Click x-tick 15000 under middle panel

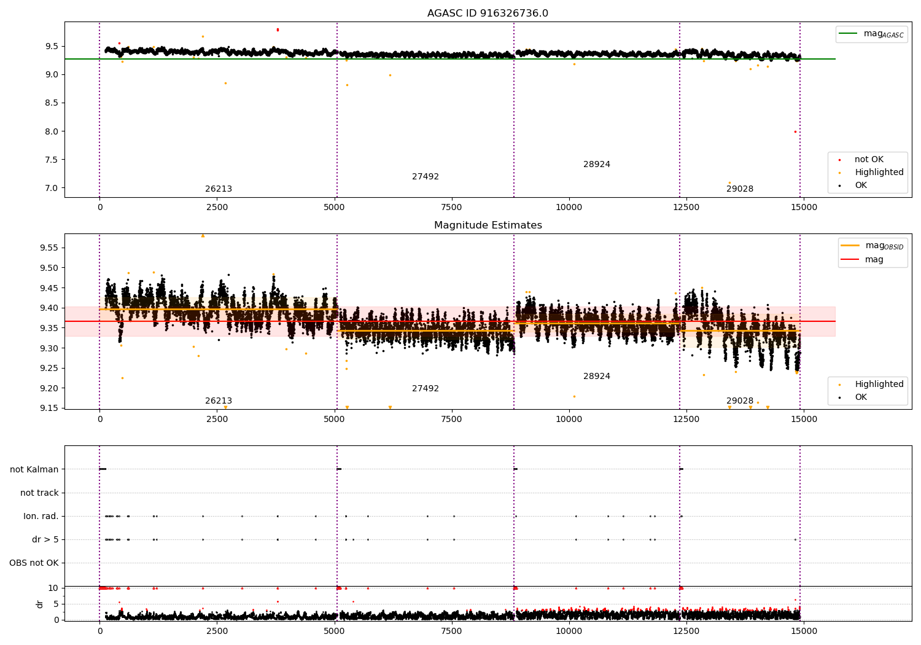(804, 420)
